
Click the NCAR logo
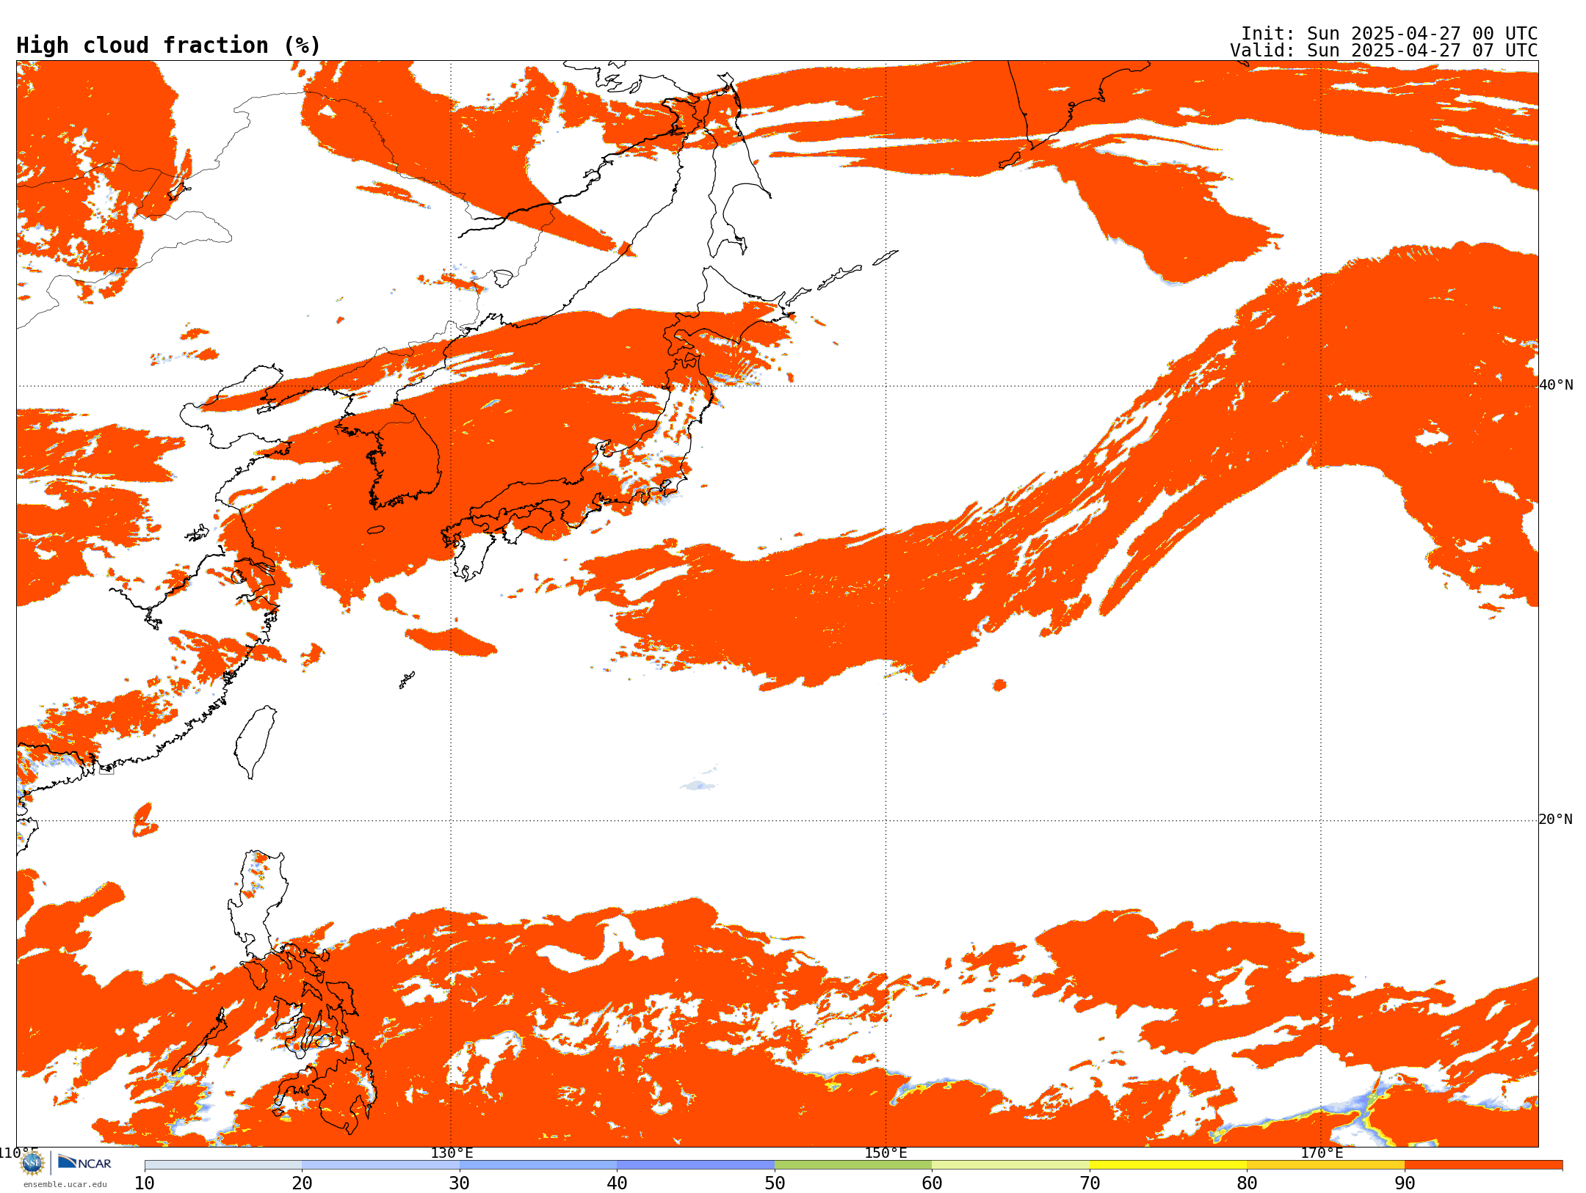(84, 1162)
